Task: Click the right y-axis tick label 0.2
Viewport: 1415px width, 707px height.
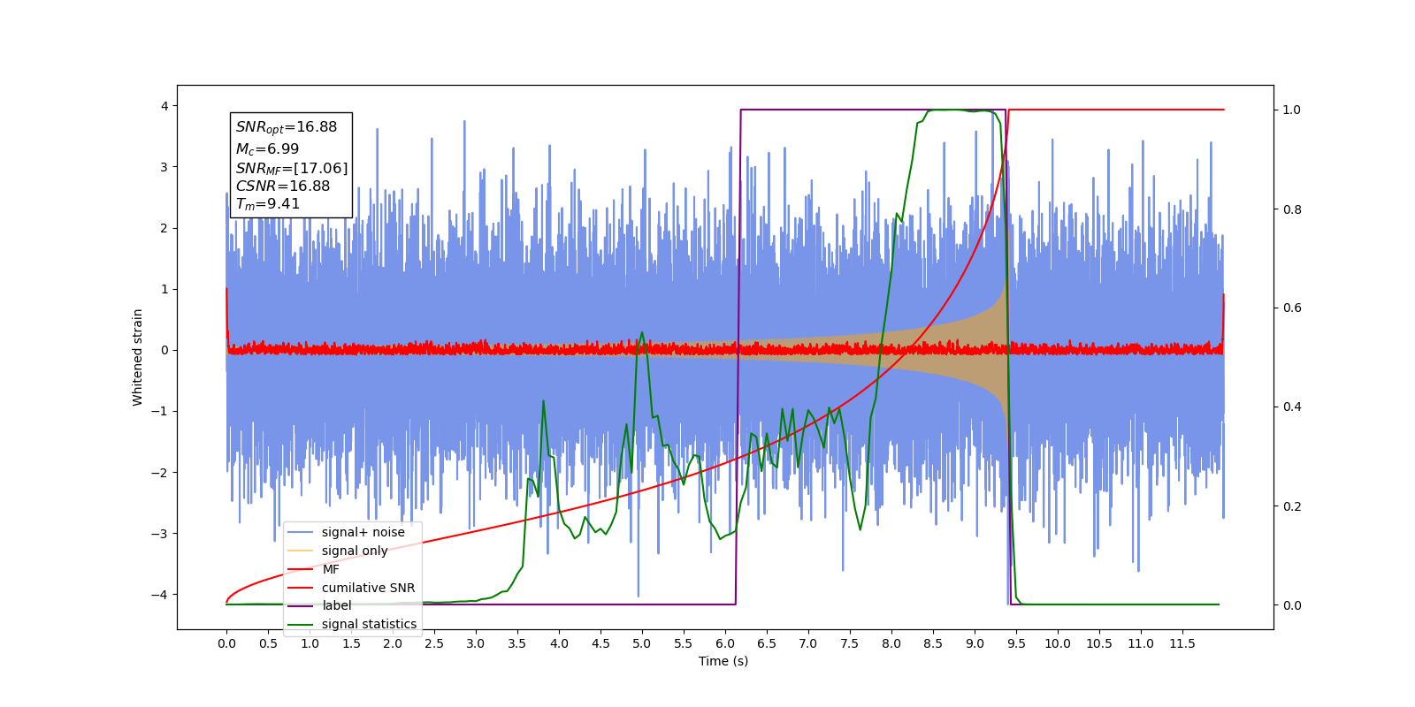Action: 1292,506
